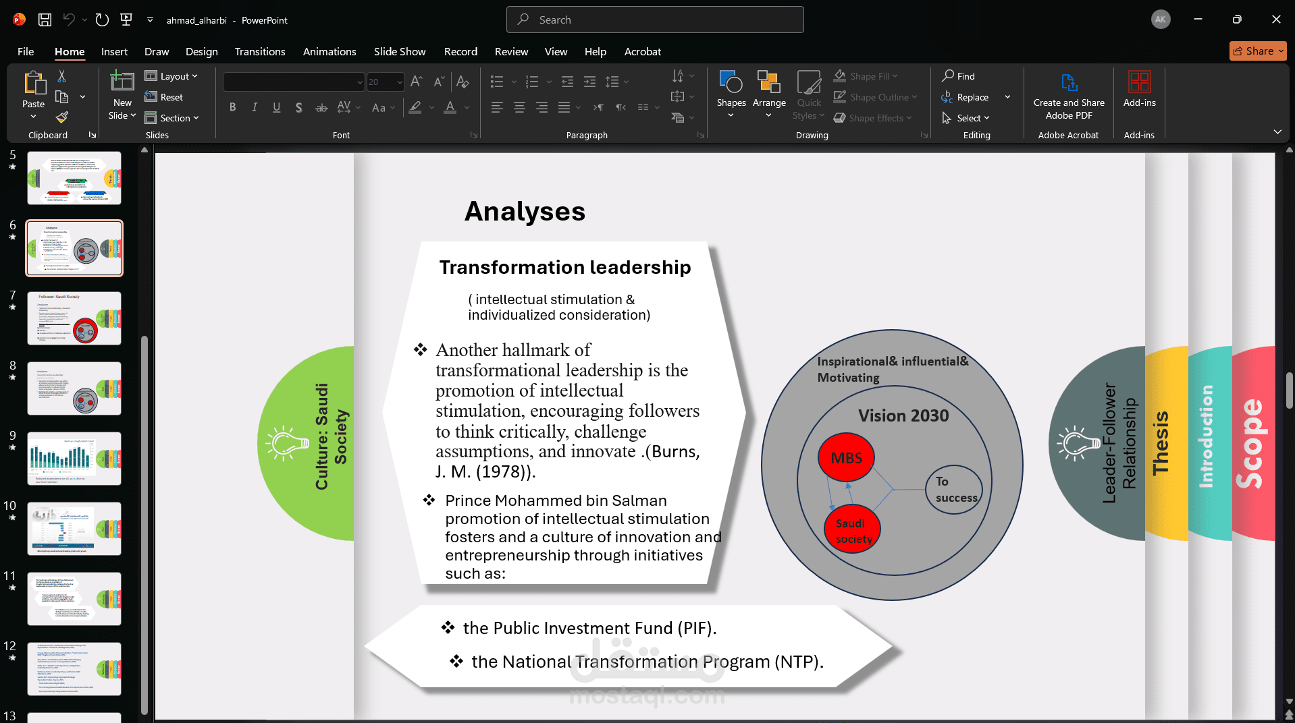The width and height of the screenshot is (1295, 723).
Task: Click the Save icon in the title bar
Action: 45,20
